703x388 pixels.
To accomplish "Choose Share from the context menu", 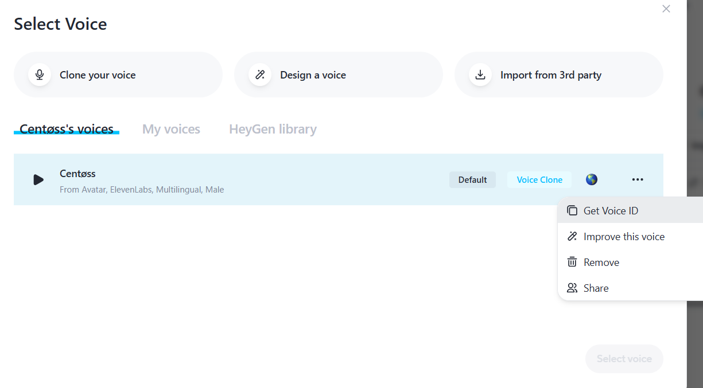I will click(630, 288).
